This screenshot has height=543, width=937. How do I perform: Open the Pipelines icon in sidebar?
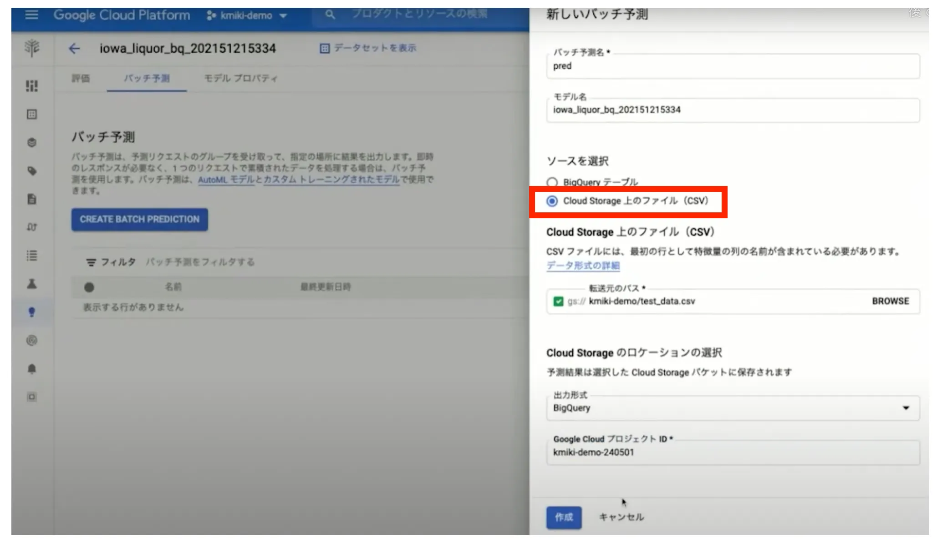[32, 227]
